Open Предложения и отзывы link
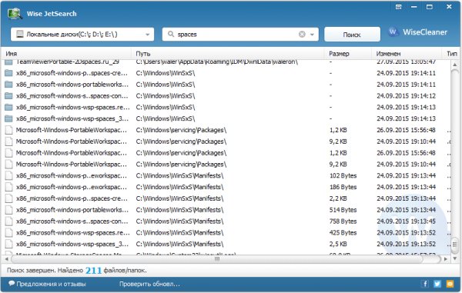 51,284
